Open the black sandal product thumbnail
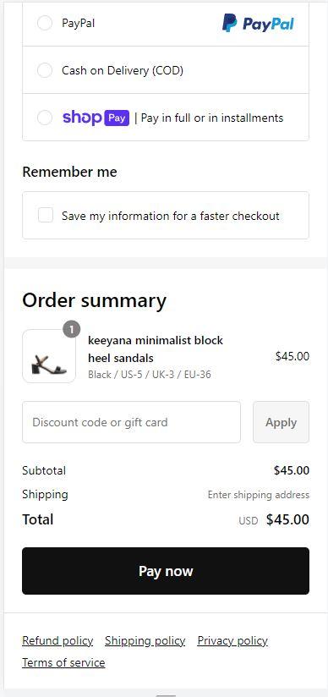The height and width of the screenshot is (697, 328). tap(49, 356)
